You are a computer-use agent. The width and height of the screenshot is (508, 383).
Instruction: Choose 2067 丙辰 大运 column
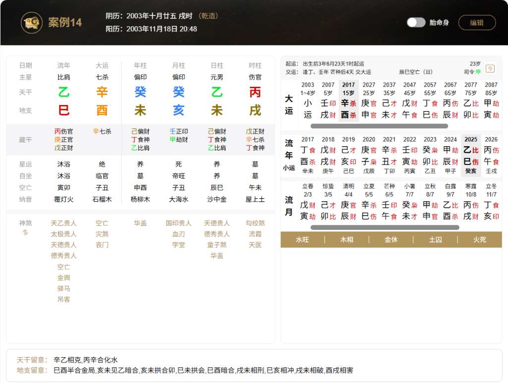point(450,100)
